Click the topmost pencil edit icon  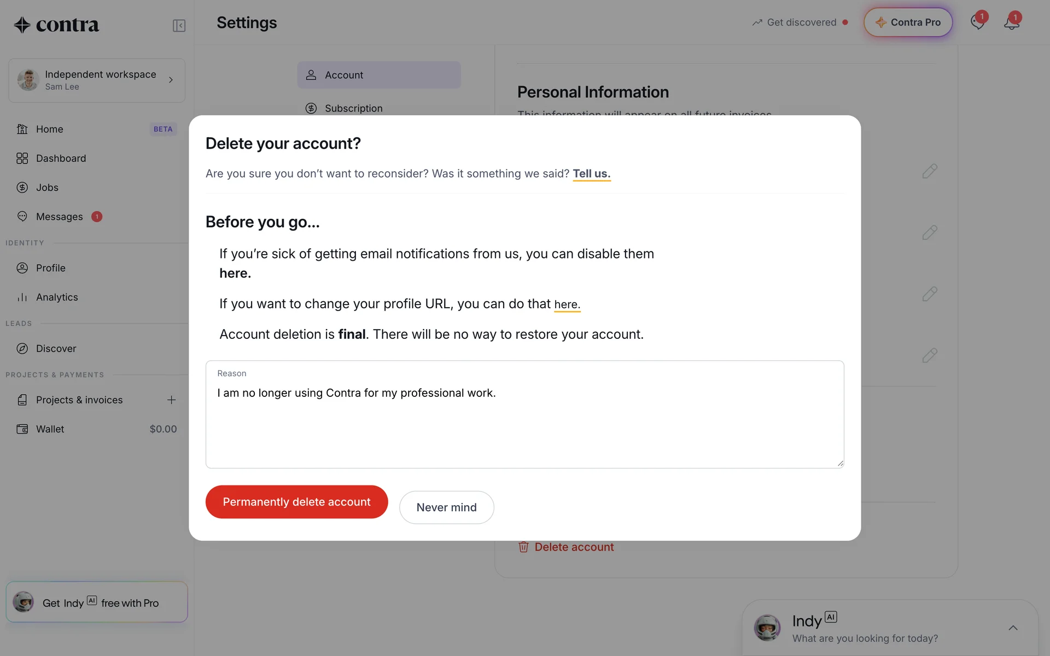(930, 171)
